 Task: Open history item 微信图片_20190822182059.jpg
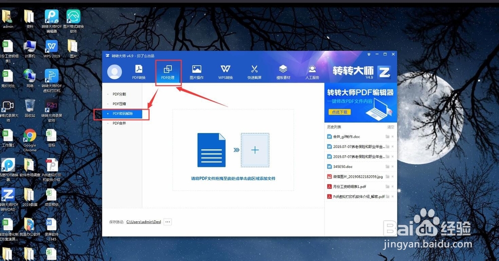358,176
